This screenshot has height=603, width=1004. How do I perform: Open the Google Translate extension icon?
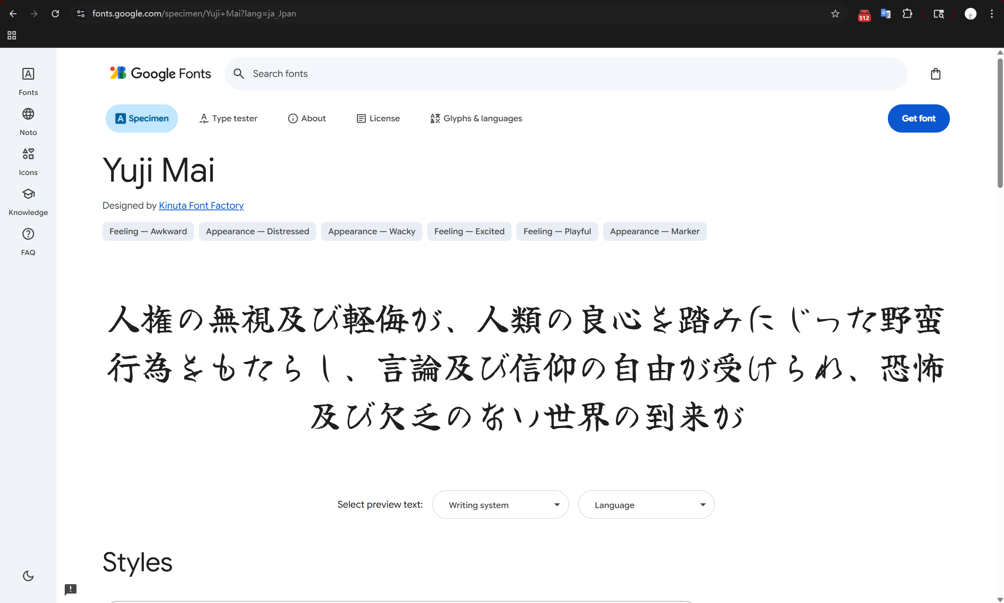pyautogui.click(x=886, y=13)
